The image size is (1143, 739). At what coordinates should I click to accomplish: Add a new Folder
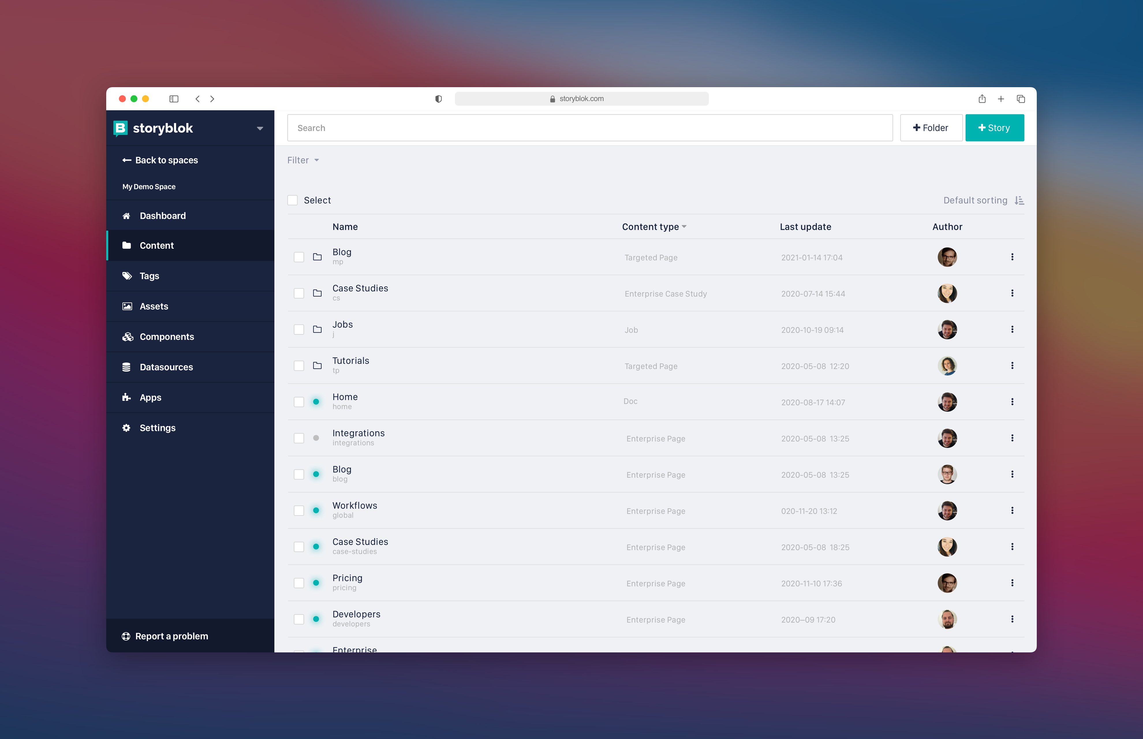tap(931, 128)
